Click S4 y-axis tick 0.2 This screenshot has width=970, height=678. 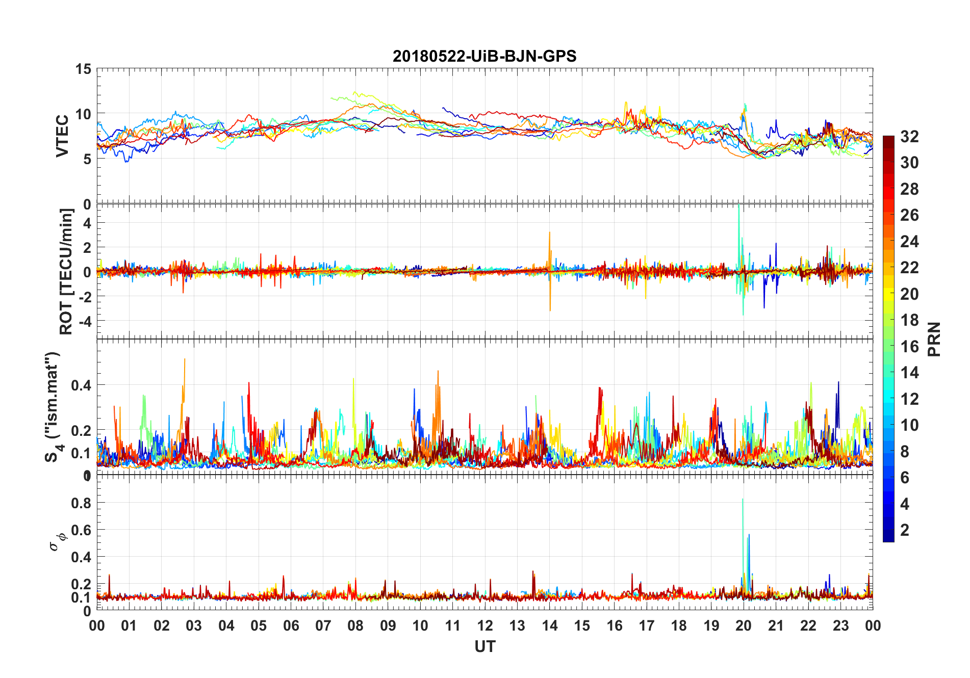click(x=81, y=431)
